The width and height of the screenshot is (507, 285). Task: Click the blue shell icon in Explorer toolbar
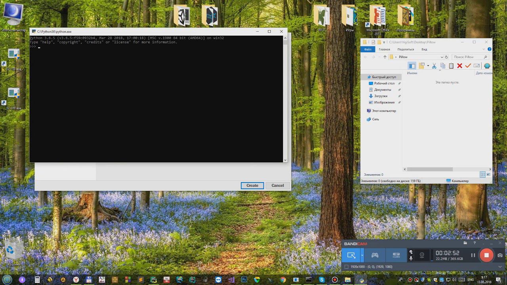[x=487, y=66]
